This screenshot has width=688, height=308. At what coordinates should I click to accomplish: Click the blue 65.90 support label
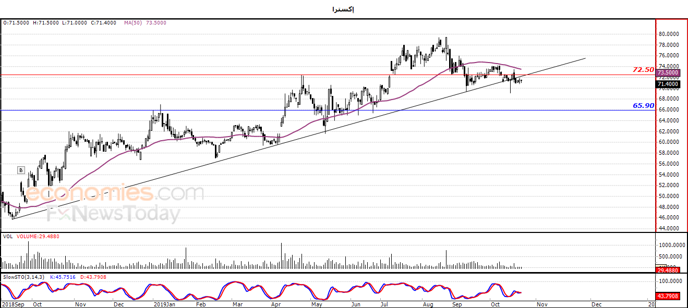644,105
